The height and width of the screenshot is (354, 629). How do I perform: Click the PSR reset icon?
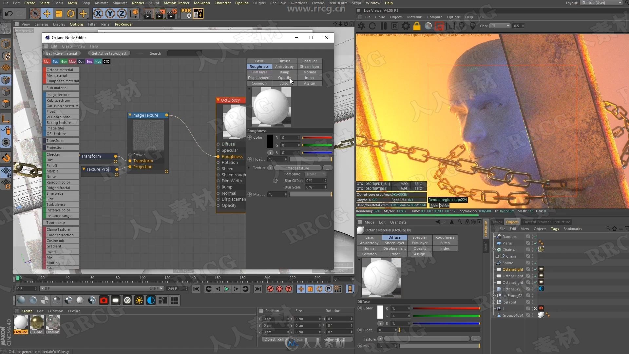coord(186,13)
